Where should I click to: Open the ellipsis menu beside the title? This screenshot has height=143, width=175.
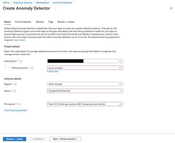[x=55, y=8]
